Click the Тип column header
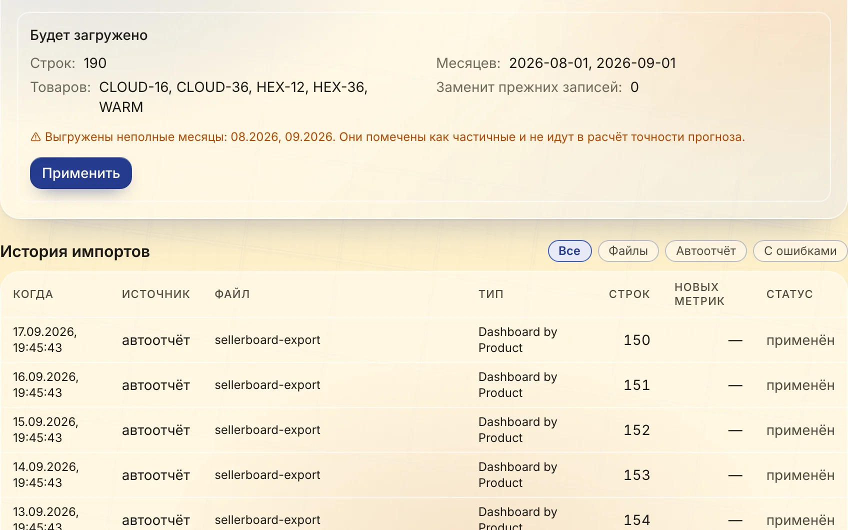Image resolution: width=848 pixels, height=530 pixels. [491, 294]
